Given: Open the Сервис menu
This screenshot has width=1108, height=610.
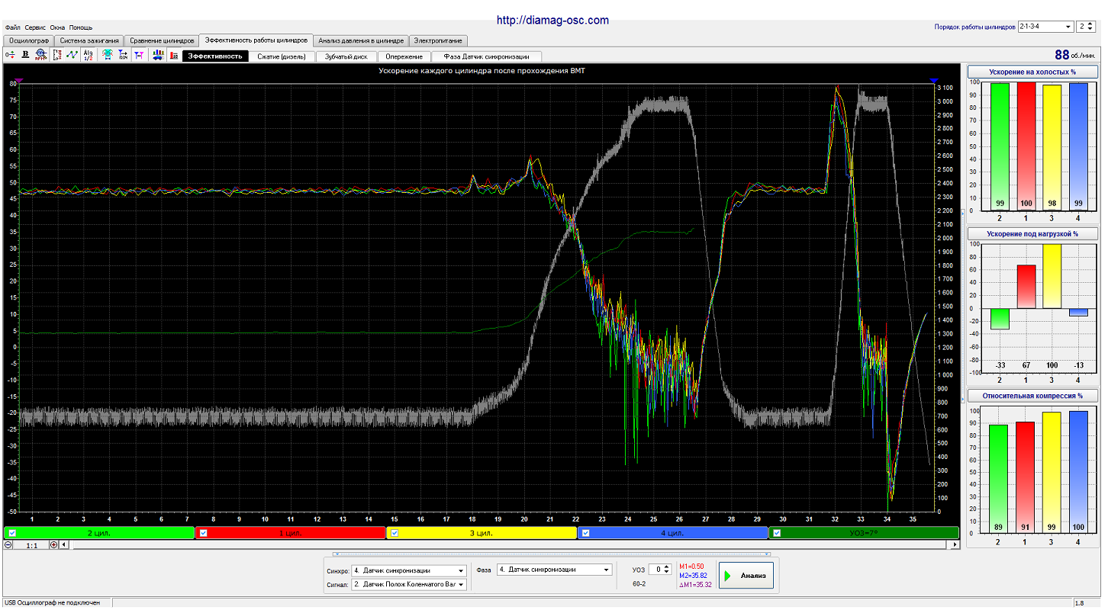Looking at the screenshot, I should 35,27.
